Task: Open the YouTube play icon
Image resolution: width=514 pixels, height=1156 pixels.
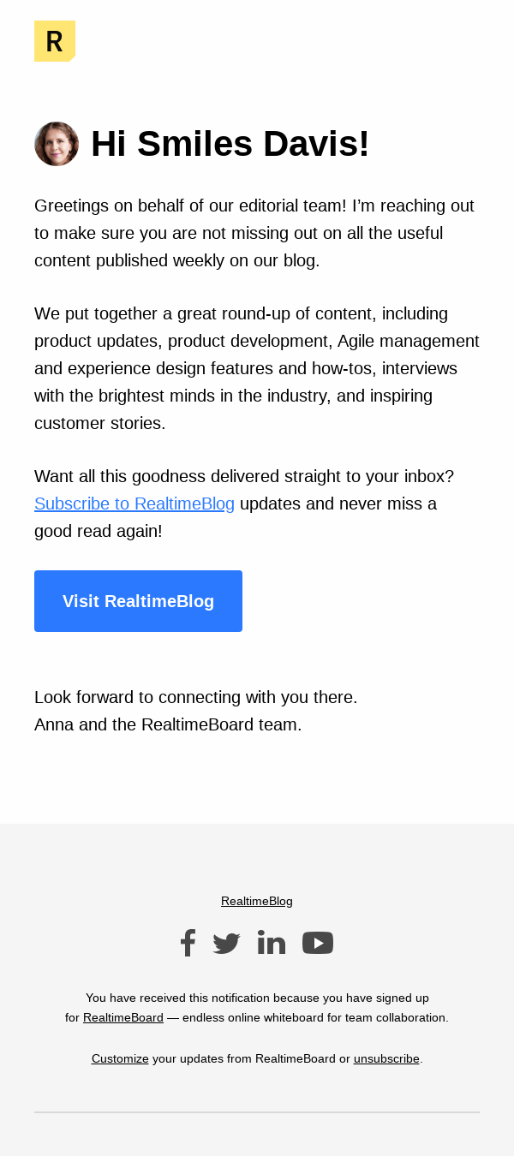Action: (x=318, y=943)
